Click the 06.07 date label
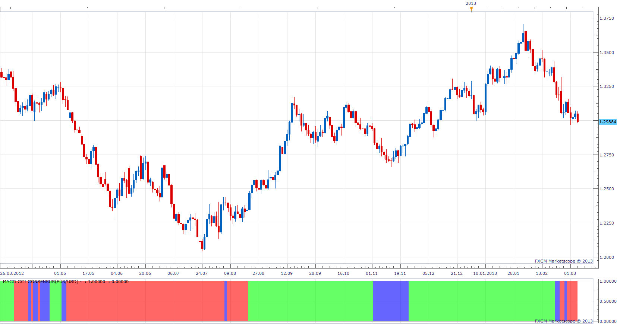This screenshot has height=324, width=620. point(173,273)
